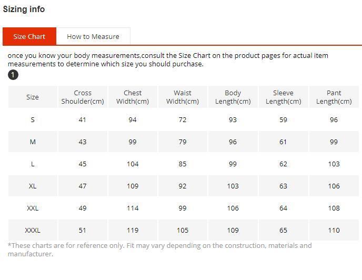Switch to the How to Measure tab
Screen dimensions: 362x280
point(93,36)
